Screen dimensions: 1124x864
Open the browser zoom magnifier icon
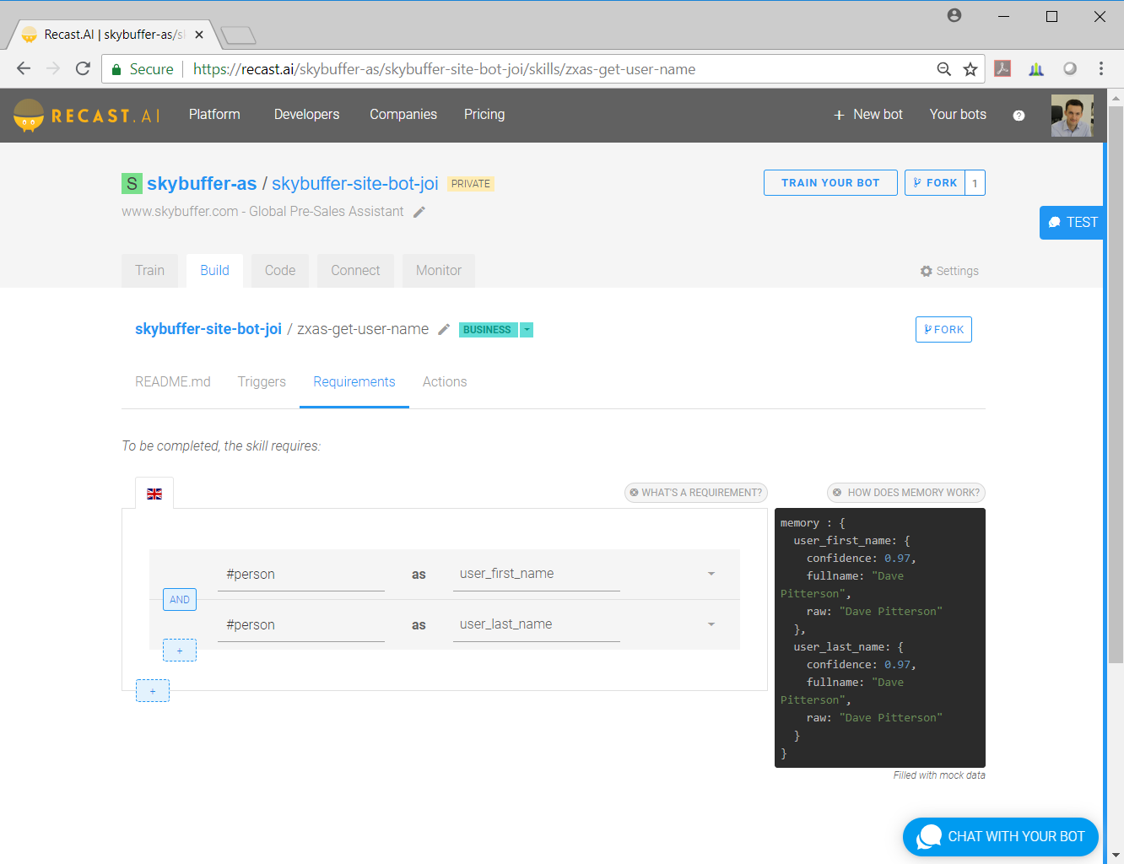tap(944, 69)
